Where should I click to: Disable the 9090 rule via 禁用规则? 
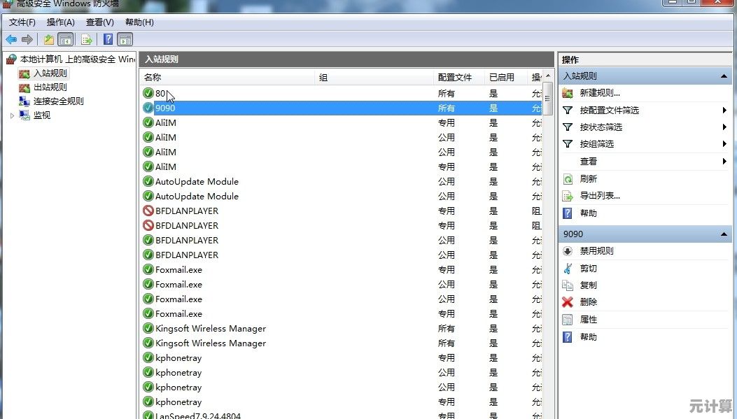click(x=596, y=251)
